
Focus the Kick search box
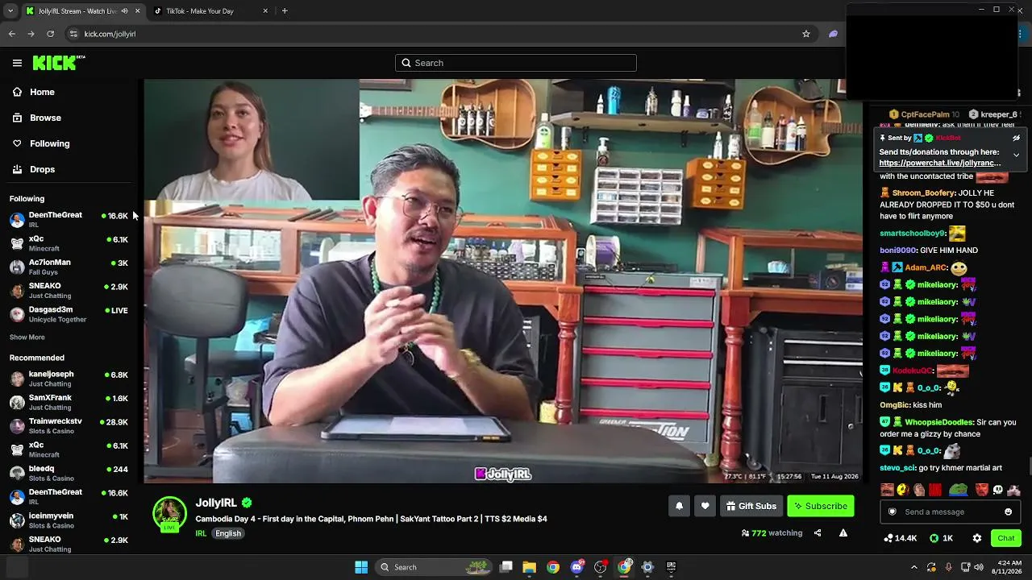tap(516, 63)
